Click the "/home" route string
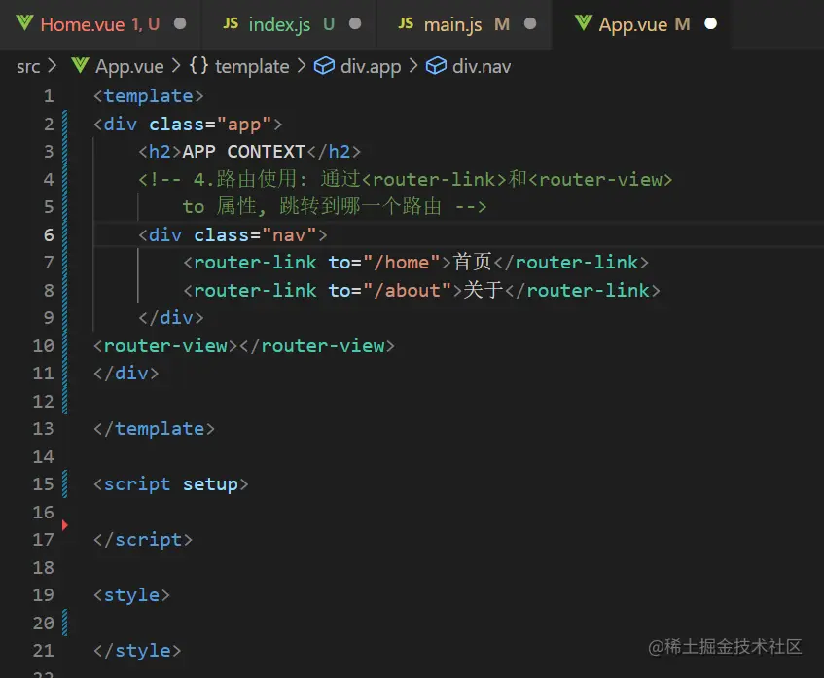Viewport: 824px width, 678px height. (x=402, y=263)
